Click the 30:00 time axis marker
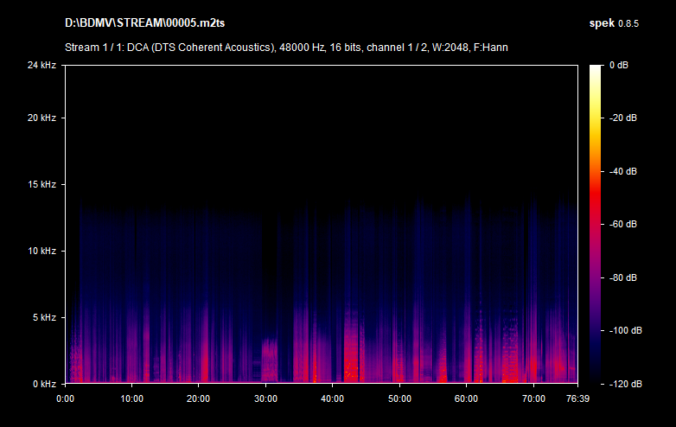This screenshot has width=676, height=427. point(265,399)
